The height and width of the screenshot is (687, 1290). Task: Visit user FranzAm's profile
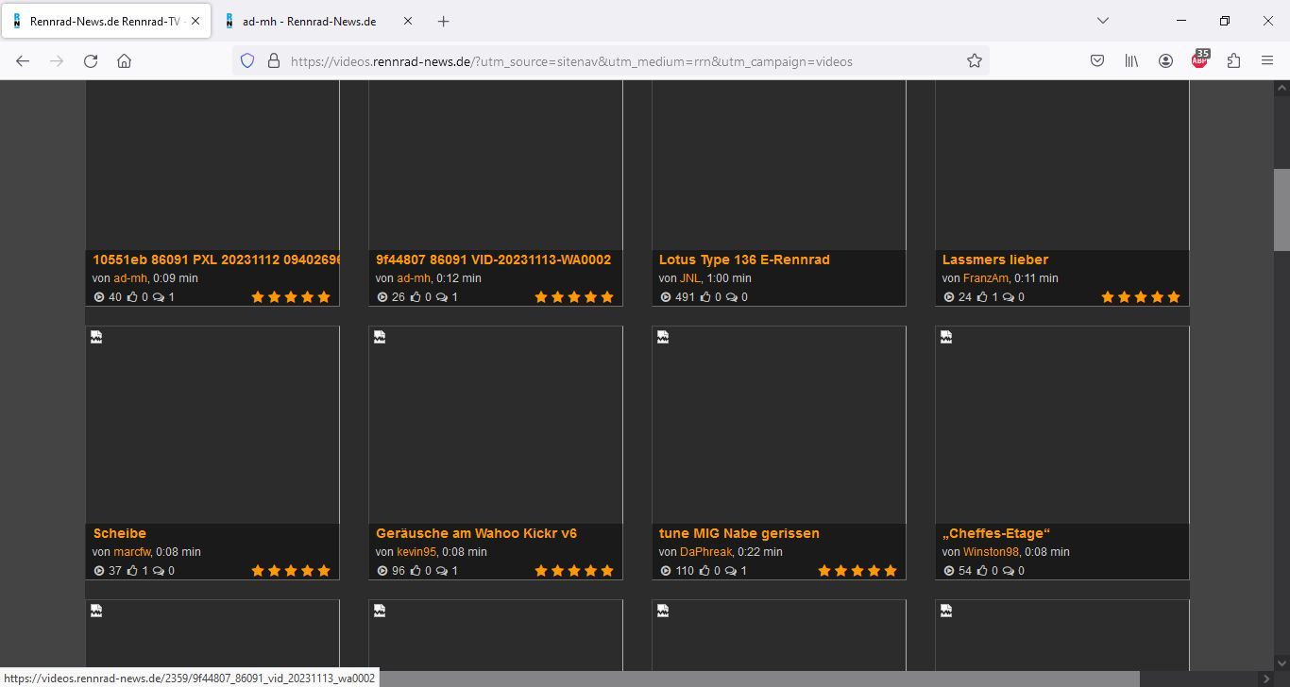tap(985, 278)
